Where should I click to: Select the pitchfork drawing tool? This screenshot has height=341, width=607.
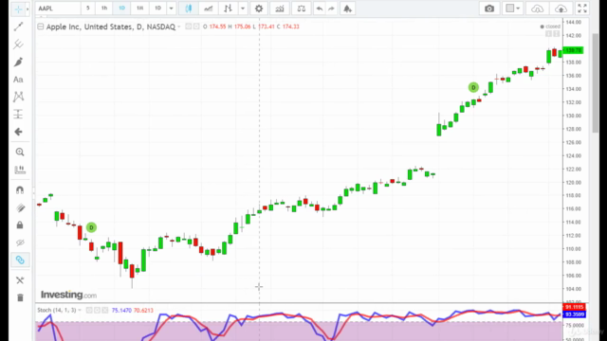click(x=18, y=45)
